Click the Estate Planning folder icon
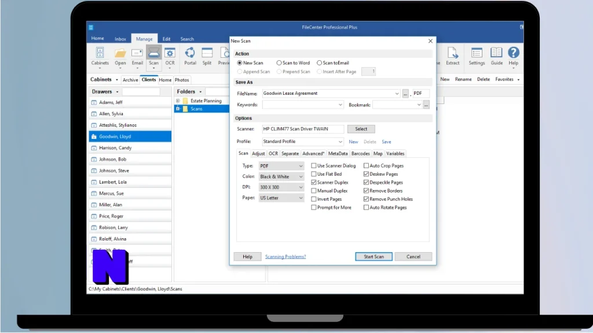This screenshot has width=593, height=333. (x=185, y=101)
